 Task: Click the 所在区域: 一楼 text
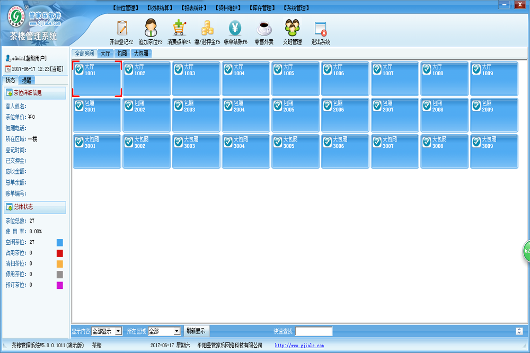click(x=21, y=139)
